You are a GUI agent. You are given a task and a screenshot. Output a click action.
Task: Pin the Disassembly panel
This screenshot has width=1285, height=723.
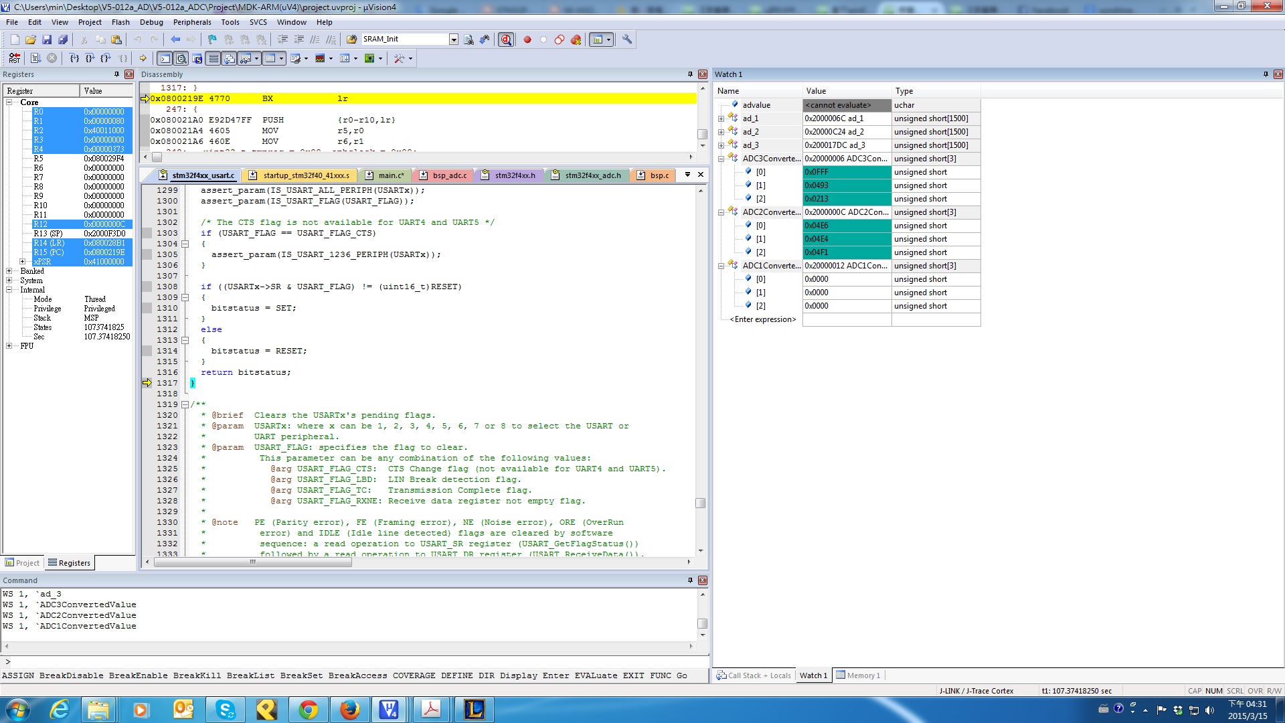click(x=690, y=74)
